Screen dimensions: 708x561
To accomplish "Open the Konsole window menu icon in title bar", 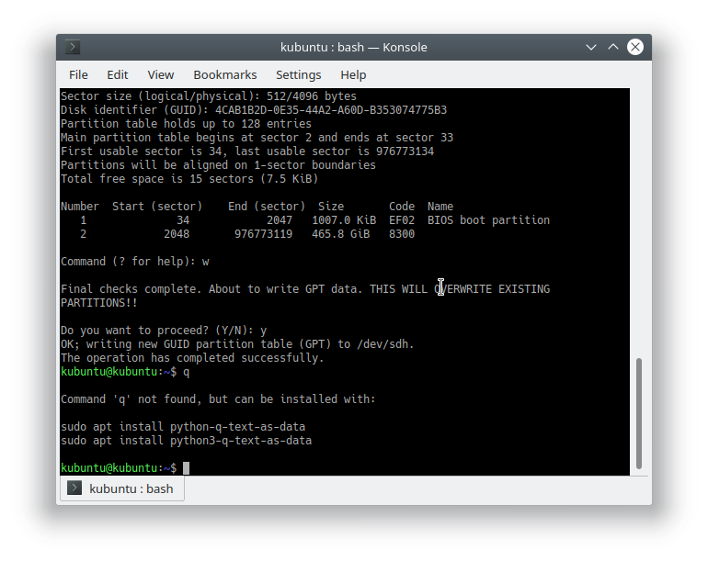I will (x=73, y=47).
